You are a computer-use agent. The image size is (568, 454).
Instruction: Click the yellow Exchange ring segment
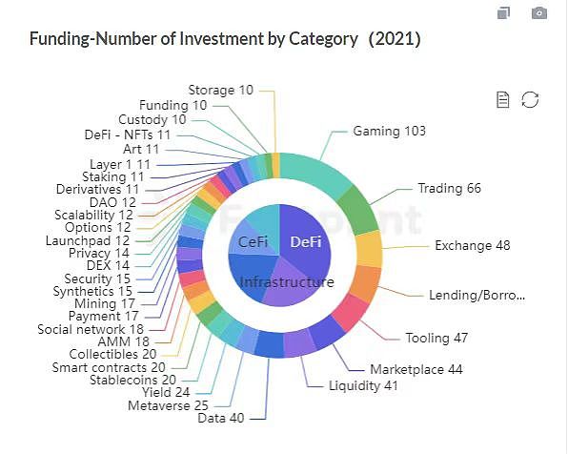369,250
